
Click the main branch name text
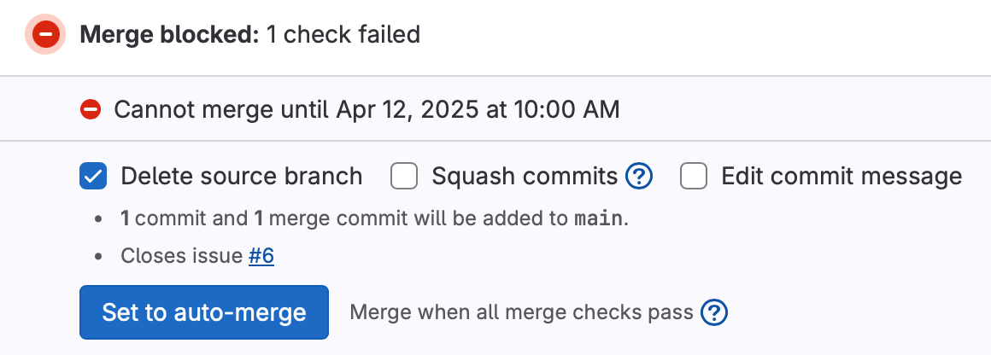(599, 219)
